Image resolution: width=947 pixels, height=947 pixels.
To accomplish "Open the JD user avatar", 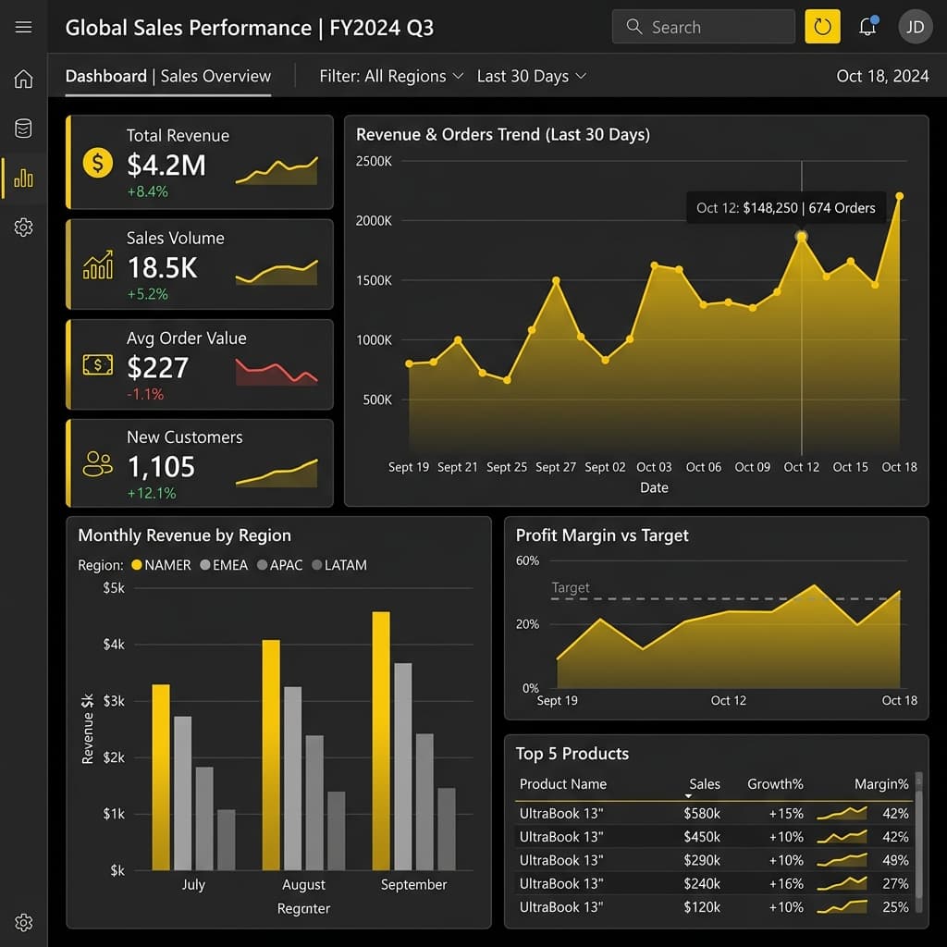I will pyautogui.click(x=915, y=27).
